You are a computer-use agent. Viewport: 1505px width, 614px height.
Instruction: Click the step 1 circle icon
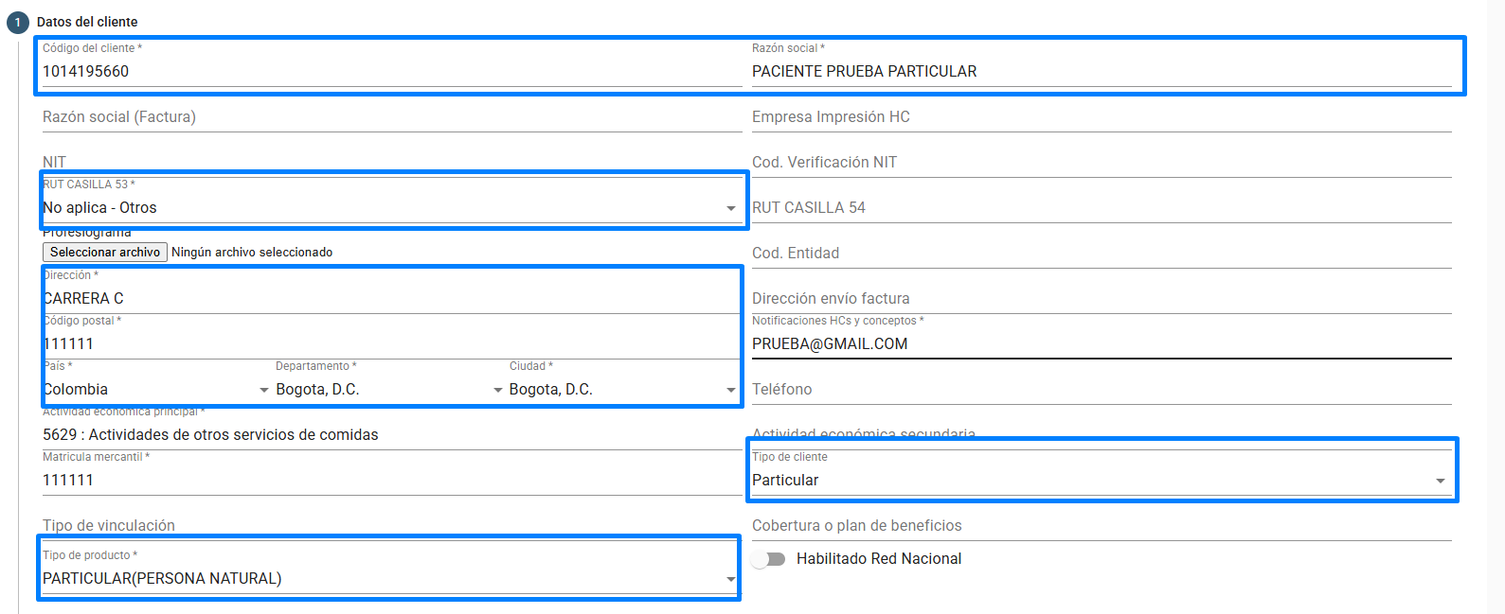(x=17, y=22)
